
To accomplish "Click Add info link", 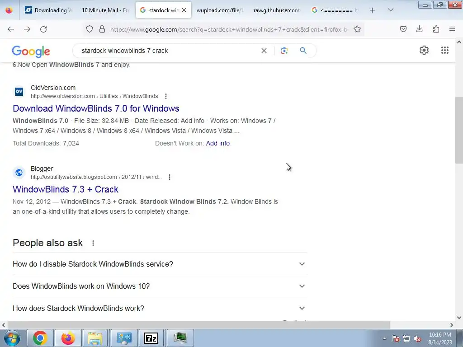I will pyautogui.click(x=218, y=143).
